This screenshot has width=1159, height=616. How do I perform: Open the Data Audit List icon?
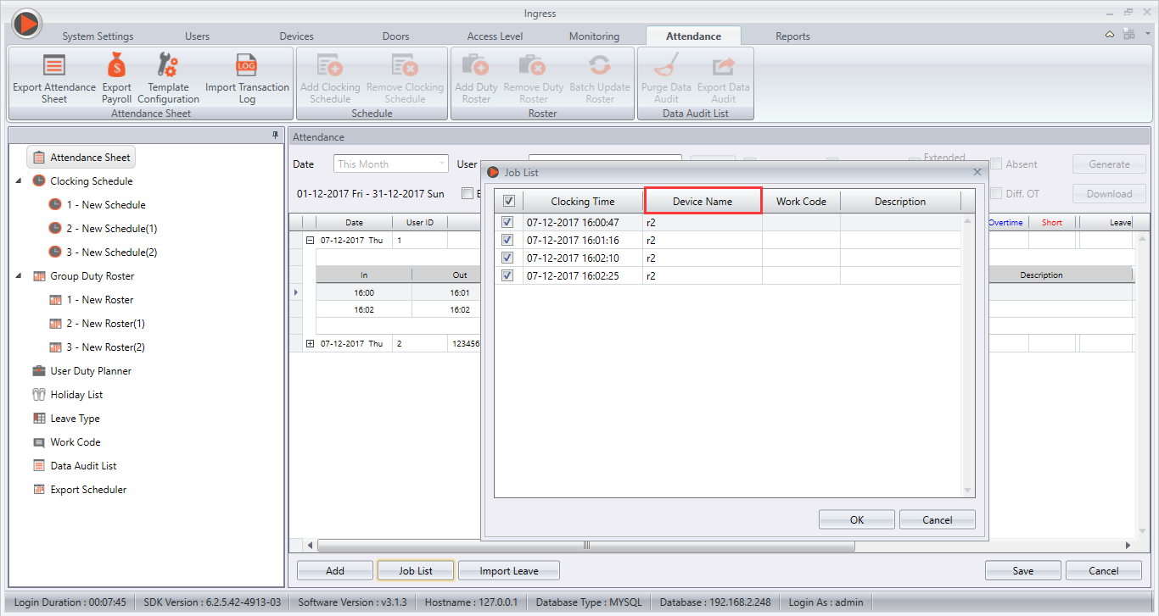pos(39,466)
